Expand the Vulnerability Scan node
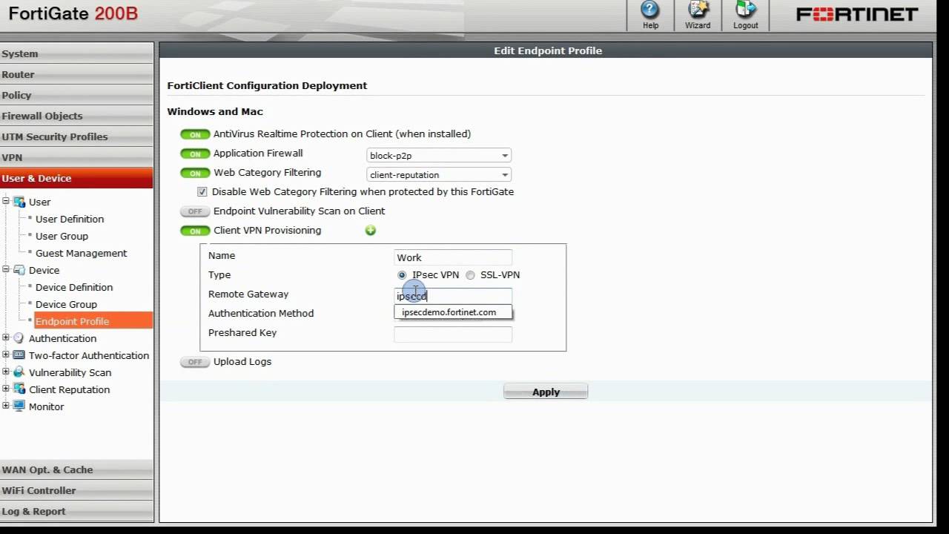This screenshot has width=949, height=534. coord(6,372)
